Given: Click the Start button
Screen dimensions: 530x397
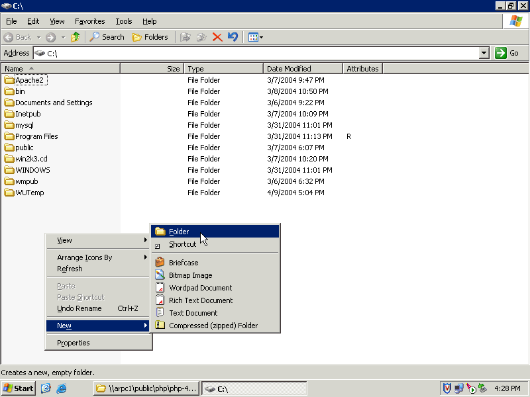Looking at the screenshot, I should pyautogui.click(x=19, y=388).
